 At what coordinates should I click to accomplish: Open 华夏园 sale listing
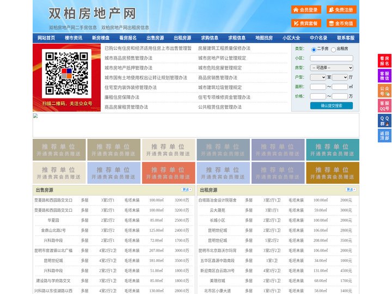(53, 220)
